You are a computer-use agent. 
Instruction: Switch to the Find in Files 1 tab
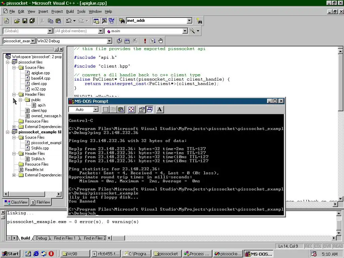tap(64, 238)
